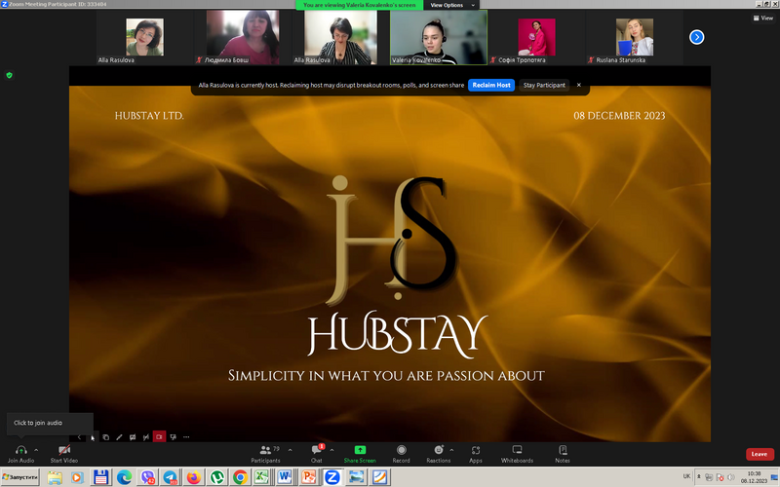Open the Запустити start button
Screen dimensions: 780x487
19,477
